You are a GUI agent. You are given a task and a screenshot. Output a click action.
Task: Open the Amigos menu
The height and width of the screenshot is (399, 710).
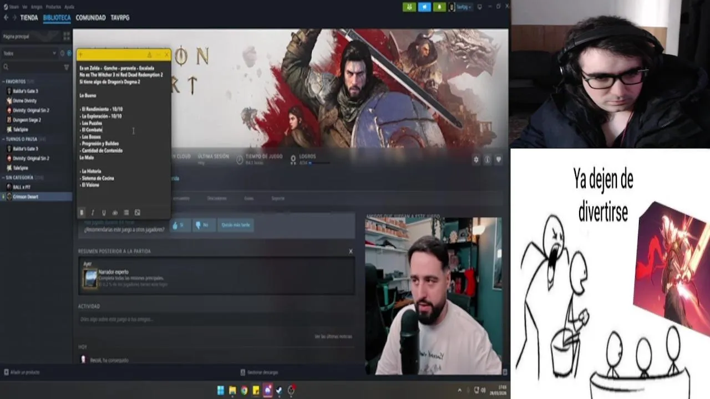(x=37, y=7)
